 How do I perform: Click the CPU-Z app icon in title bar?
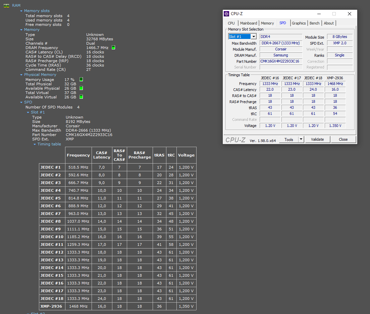226,14
